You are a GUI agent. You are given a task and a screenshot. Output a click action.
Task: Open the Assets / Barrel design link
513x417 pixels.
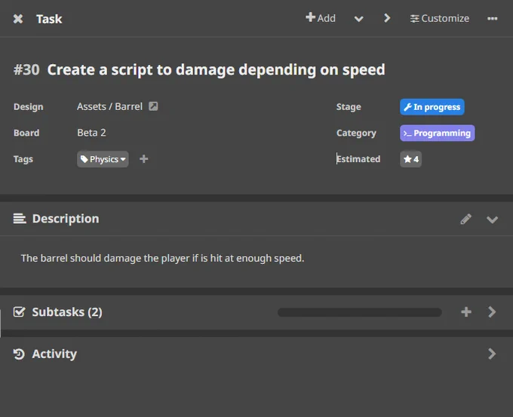pyautogui.click(x=109, y=106)
